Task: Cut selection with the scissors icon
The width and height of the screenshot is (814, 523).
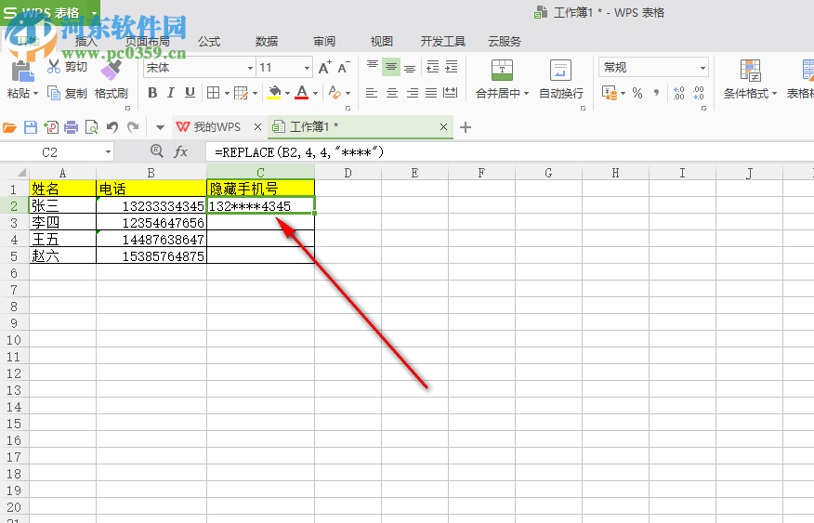Action: 54,66
